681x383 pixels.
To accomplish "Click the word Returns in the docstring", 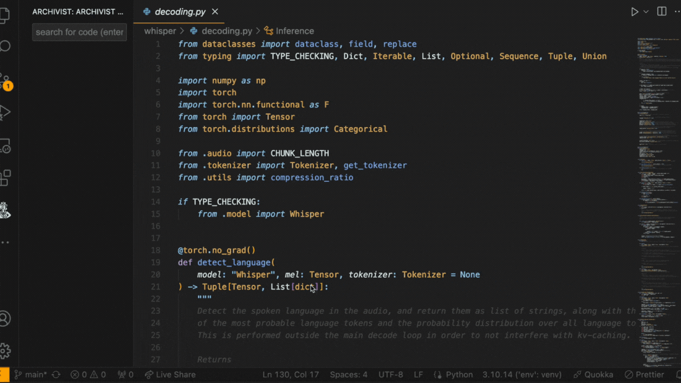I will [x=214, y=359].
